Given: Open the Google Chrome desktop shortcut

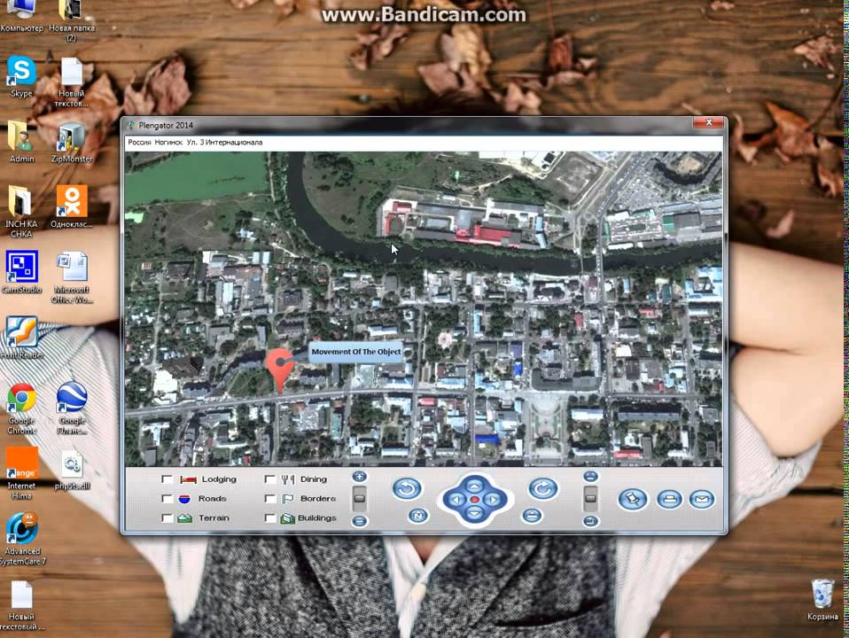Looking at the screenshot, I should point(21,408).
